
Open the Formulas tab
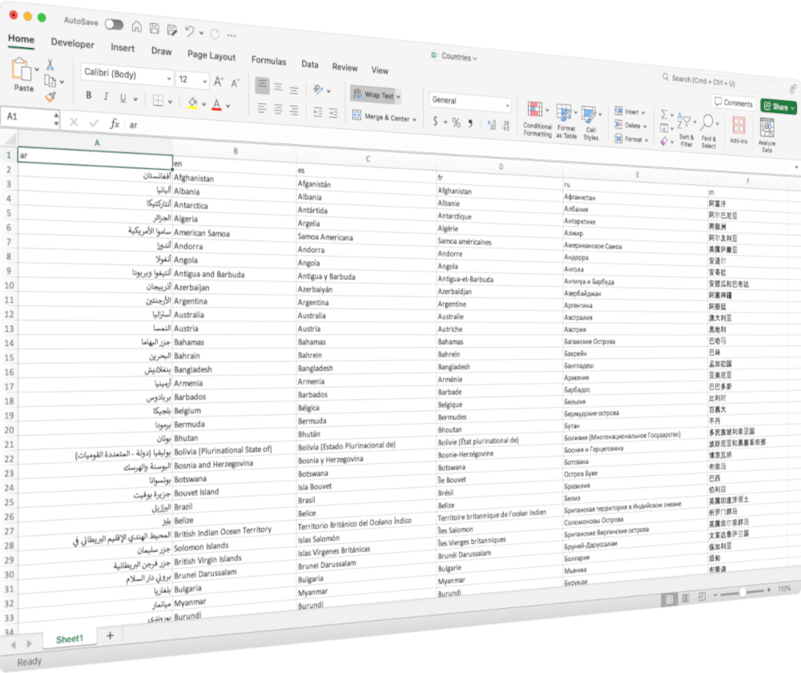click(x=268, y=60)
